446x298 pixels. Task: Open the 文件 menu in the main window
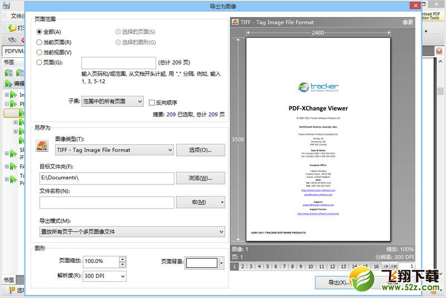17,16
